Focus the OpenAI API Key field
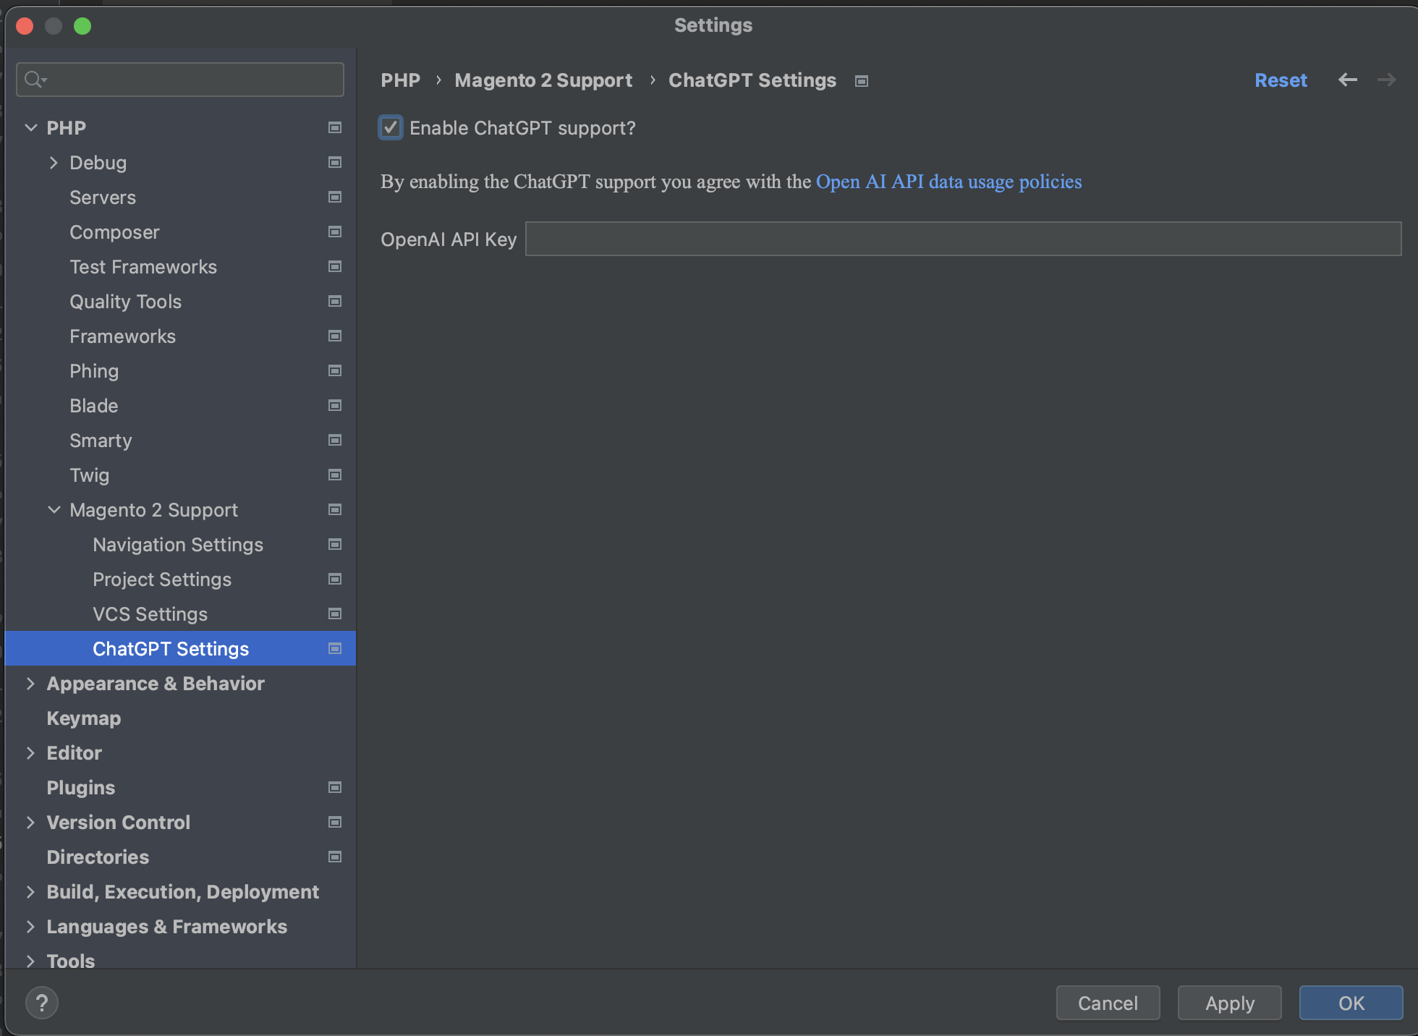 point(963,239)
